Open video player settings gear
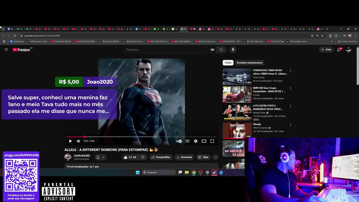The width and height of the screenshot is (359, 202). click(196, 141)
